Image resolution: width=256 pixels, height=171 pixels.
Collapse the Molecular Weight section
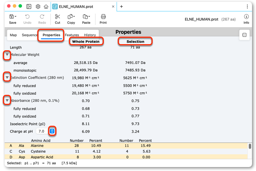pos(7,54)
